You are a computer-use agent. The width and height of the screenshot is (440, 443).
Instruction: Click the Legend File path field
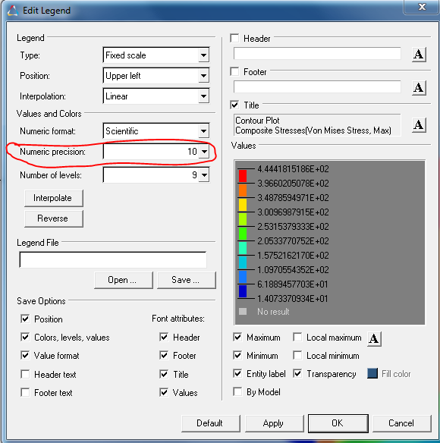click(x=113, y=259)
